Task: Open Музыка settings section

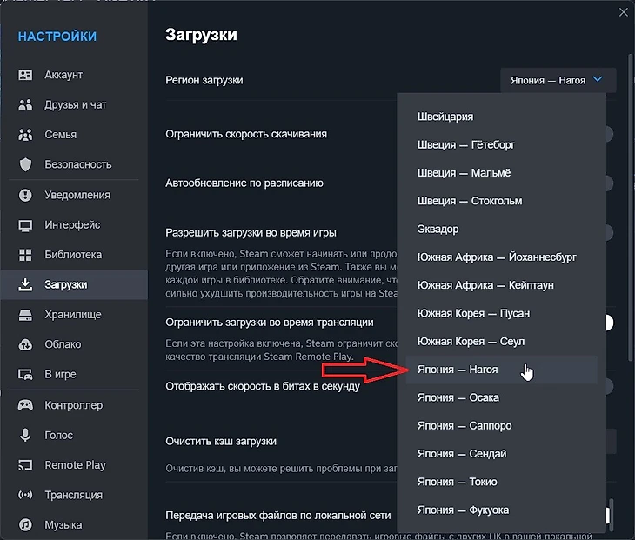Action: pos(74,525)
